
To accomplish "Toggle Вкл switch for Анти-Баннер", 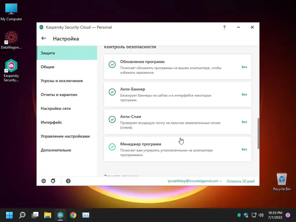I will [x=244, y=94].
